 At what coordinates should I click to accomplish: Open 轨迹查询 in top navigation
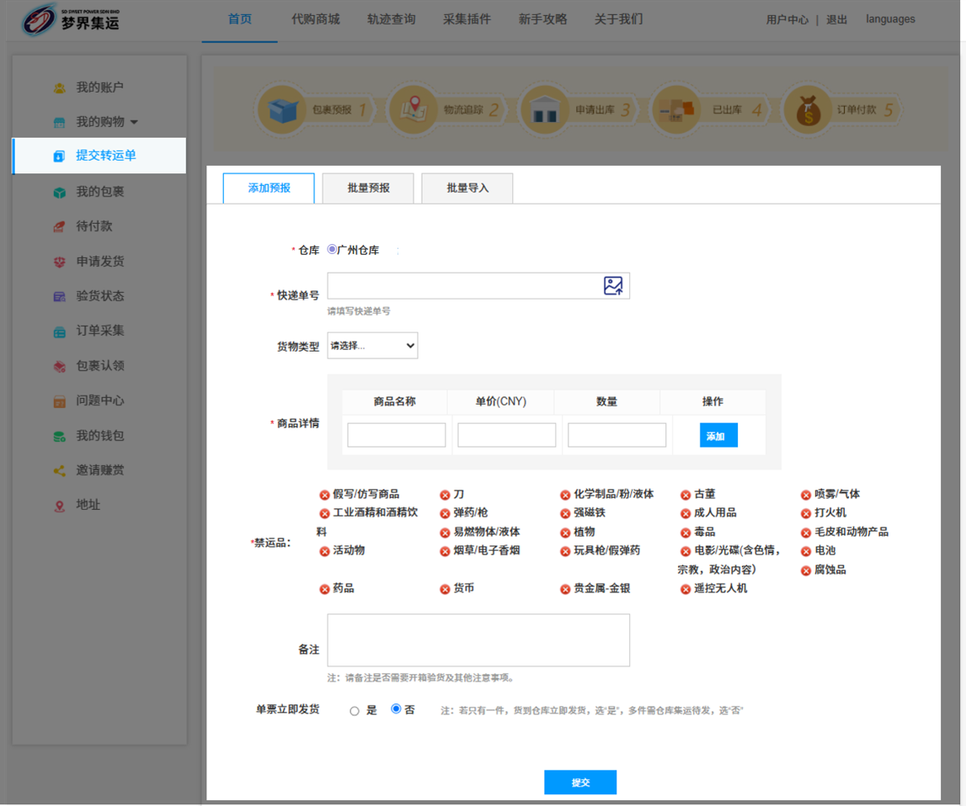[392, 19]
